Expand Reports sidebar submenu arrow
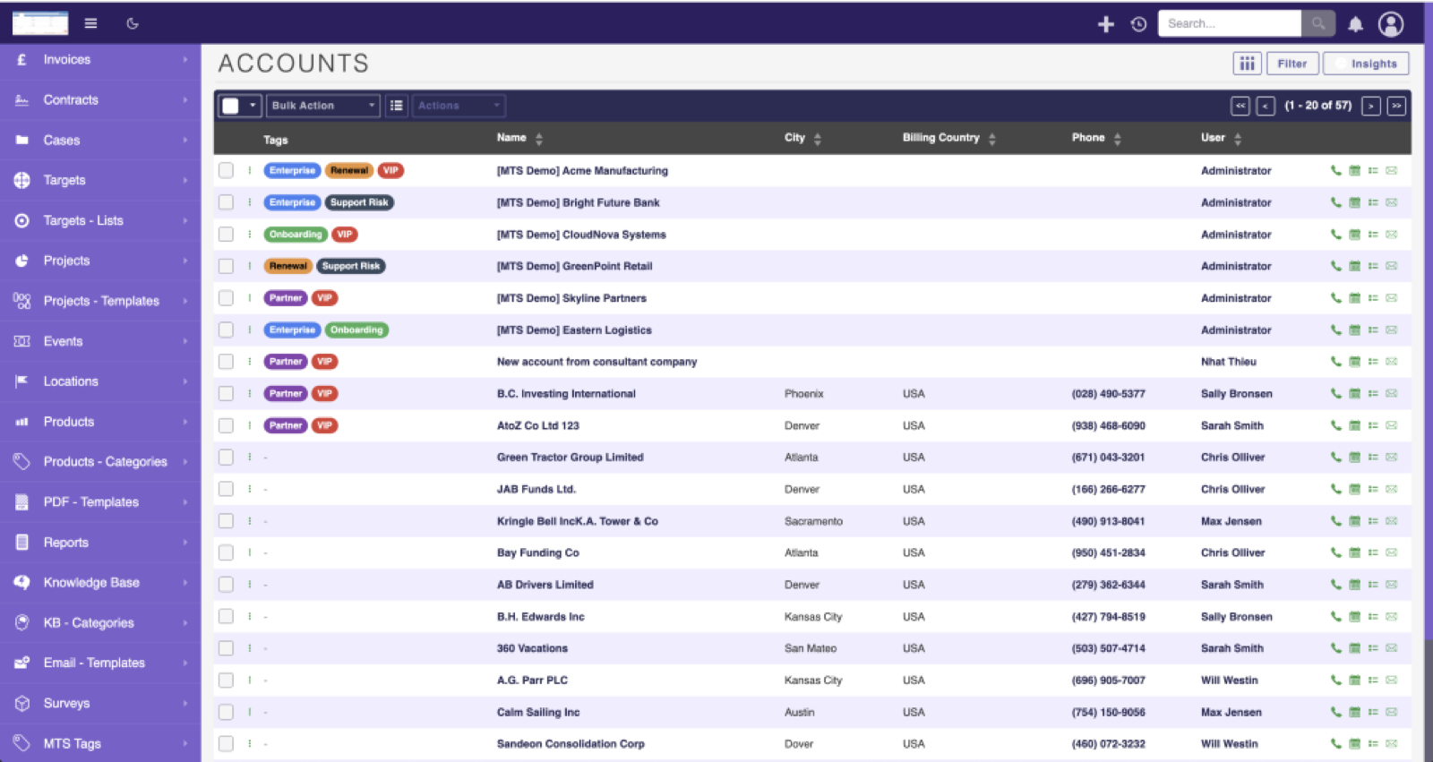 (x=185, y=543)
